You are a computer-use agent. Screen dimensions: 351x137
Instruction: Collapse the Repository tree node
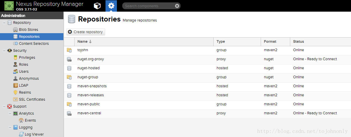coord(4,23)
